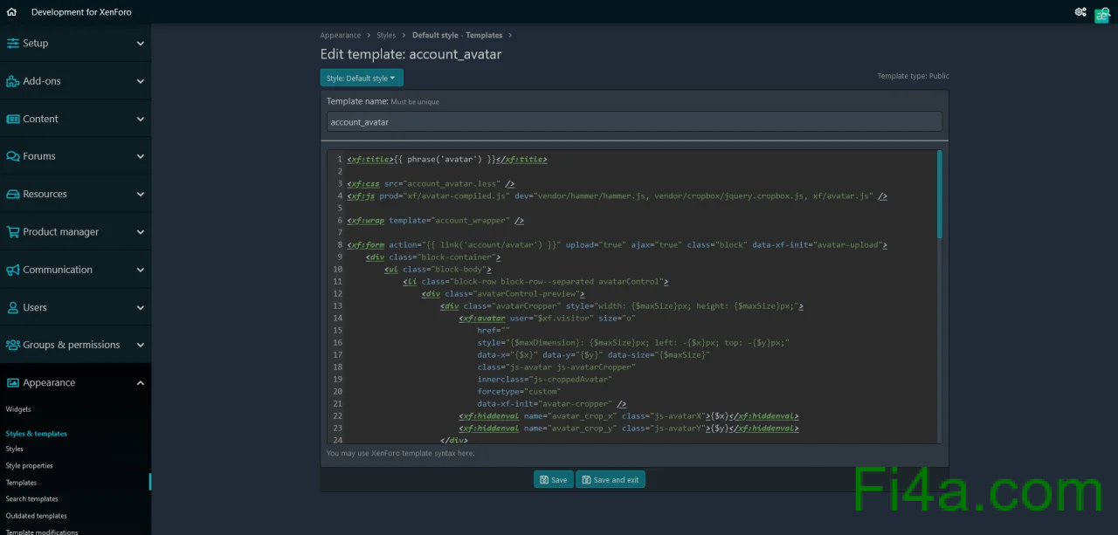Image resolution: width=1118 pixels, height=535 pixels.
Task: Click the Forums chat bubbles icon
Action: coord(13,156)
